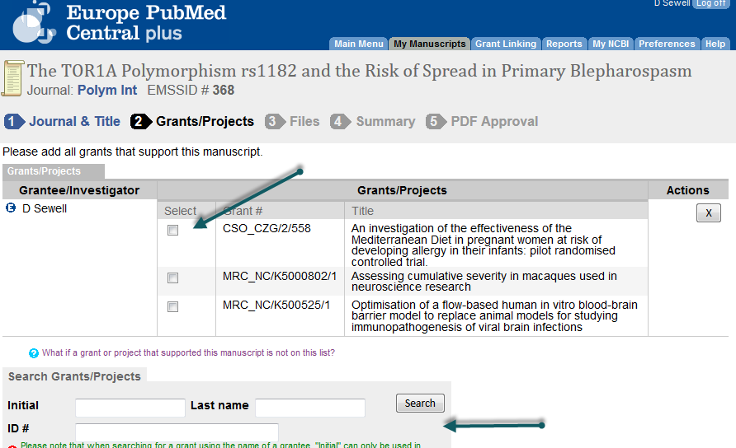
Task: Open the Main Menu tab
Action: [x=359, y=44]
